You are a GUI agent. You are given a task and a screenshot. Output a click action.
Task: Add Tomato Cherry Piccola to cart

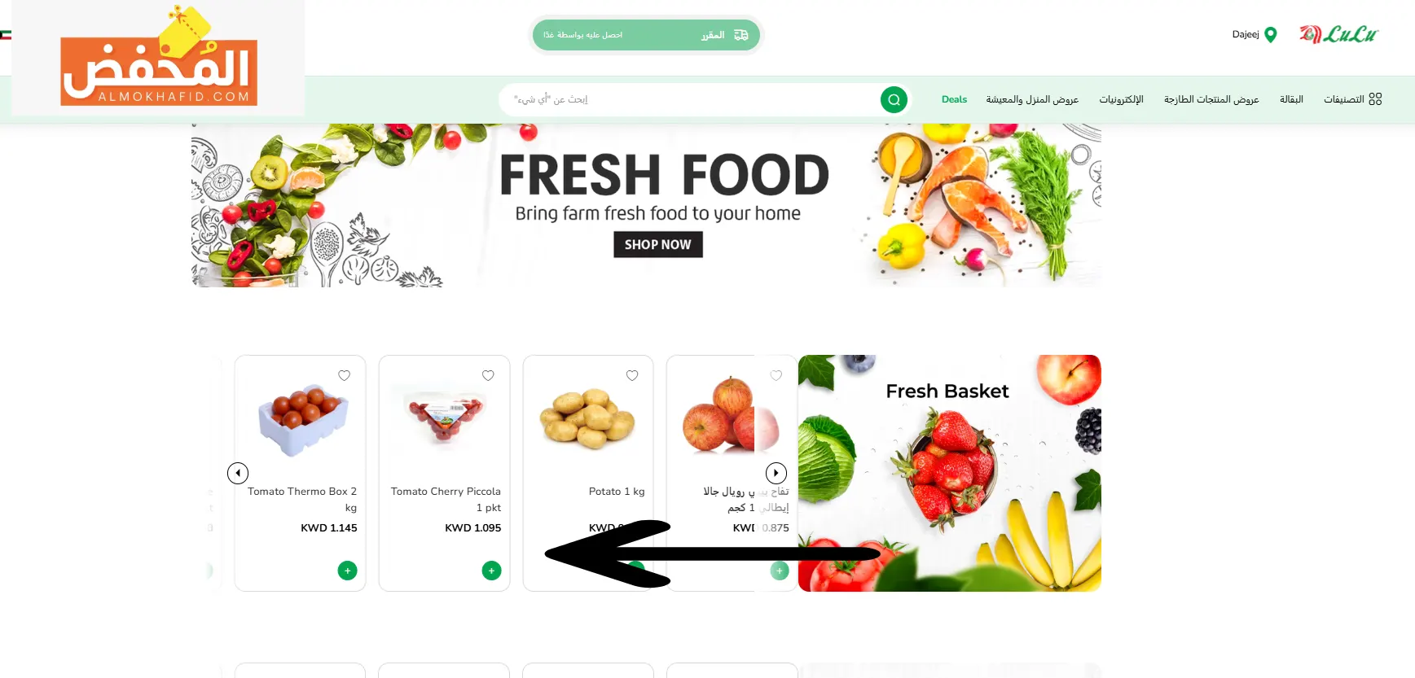[x=491, y=571]
